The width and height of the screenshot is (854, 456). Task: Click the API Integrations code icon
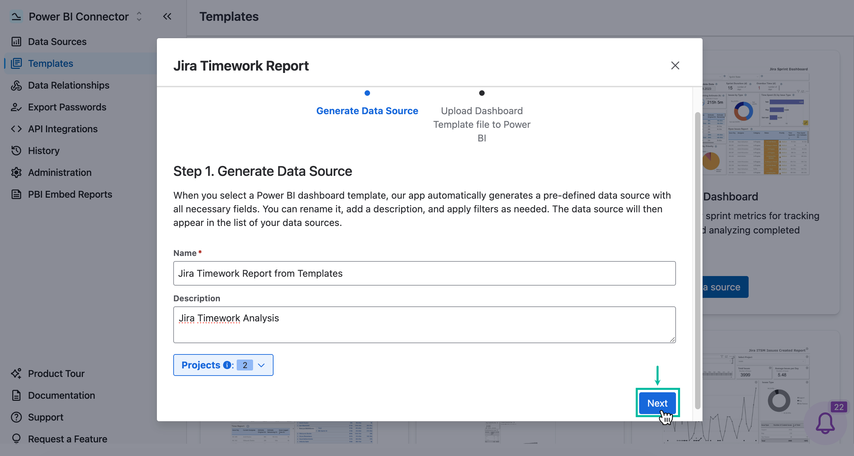point(16,129)
